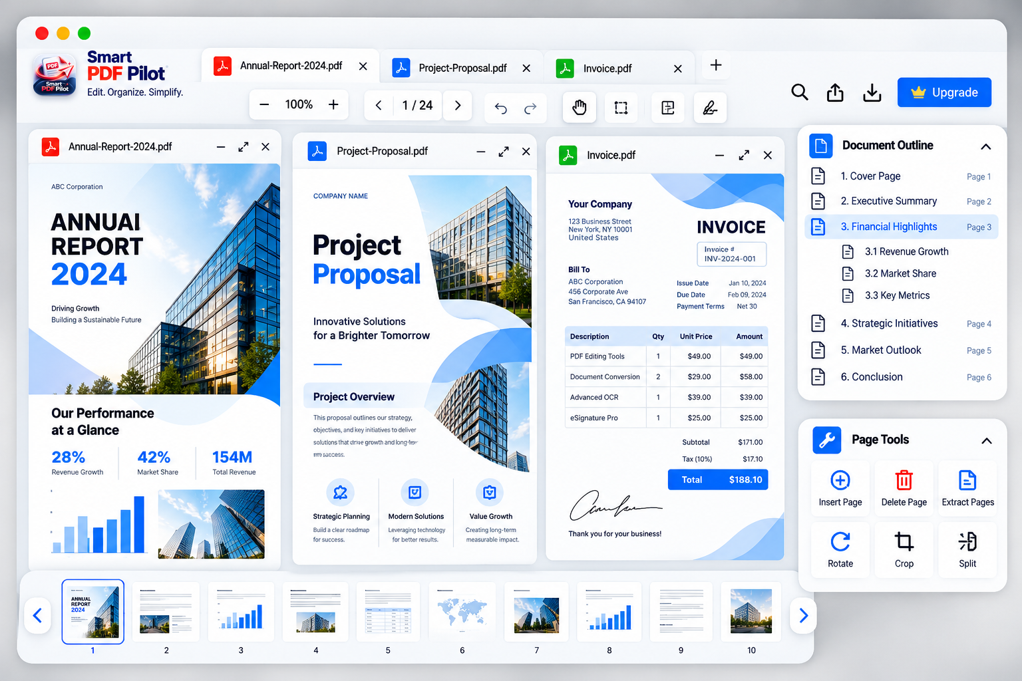Open the search tool
This screenshot has width=1022, height=681.
pos(800,92)
